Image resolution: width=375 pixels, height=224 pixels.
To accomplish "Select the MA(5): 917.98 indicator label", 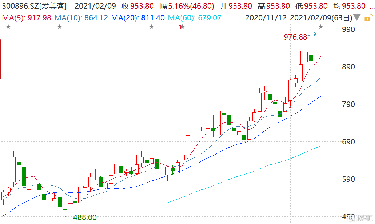I will click(x=27, y=18).
